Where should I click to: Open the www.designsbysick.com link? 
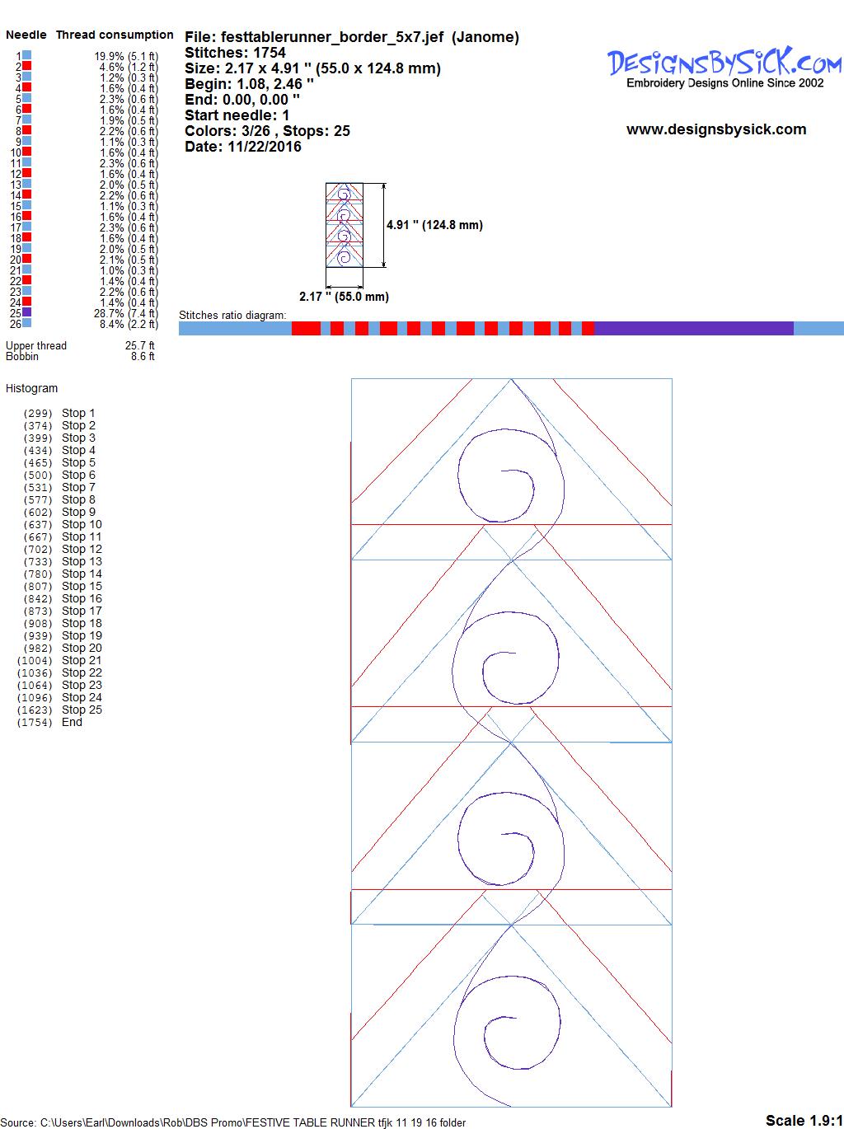tap(715, 129)
